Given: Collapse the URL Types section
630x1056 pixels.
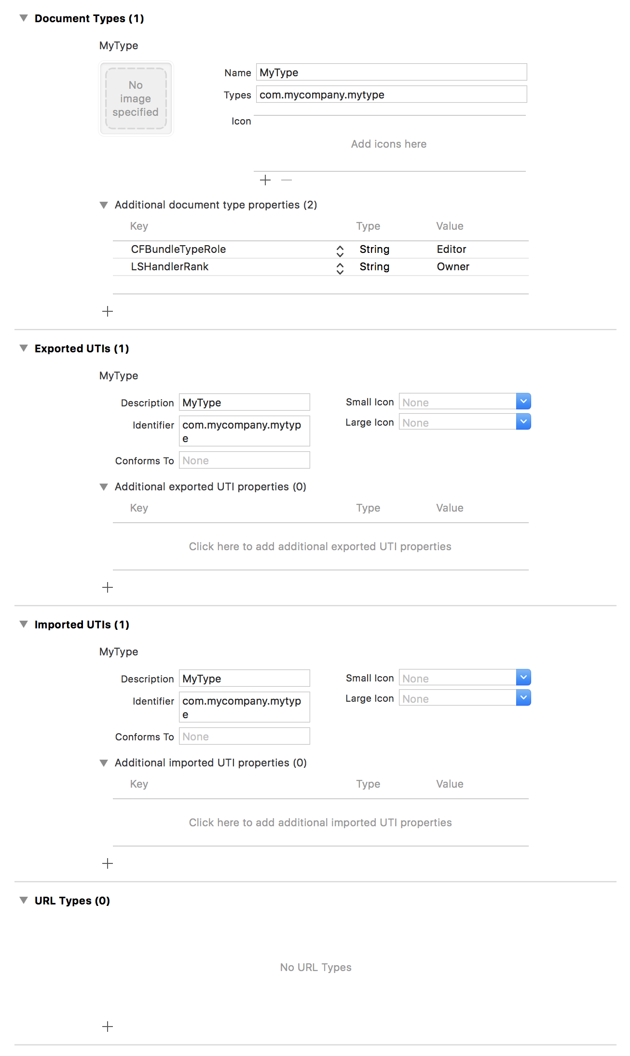Looking at the screenshot, I should (x=24, y=901).
